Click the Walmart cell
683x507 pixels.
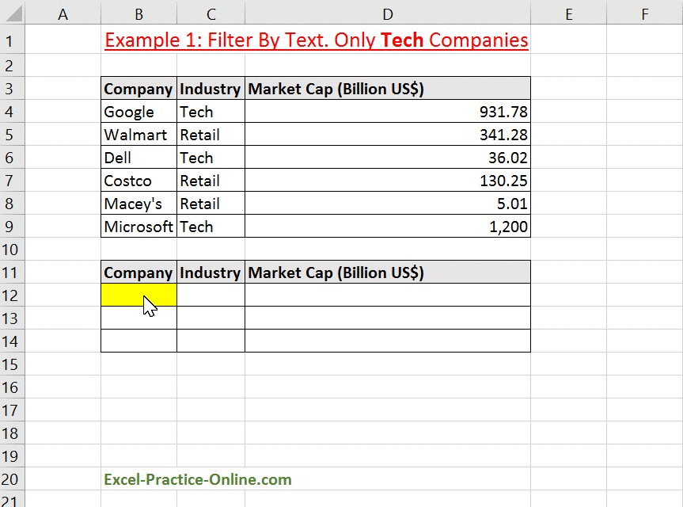click(138, 135)
